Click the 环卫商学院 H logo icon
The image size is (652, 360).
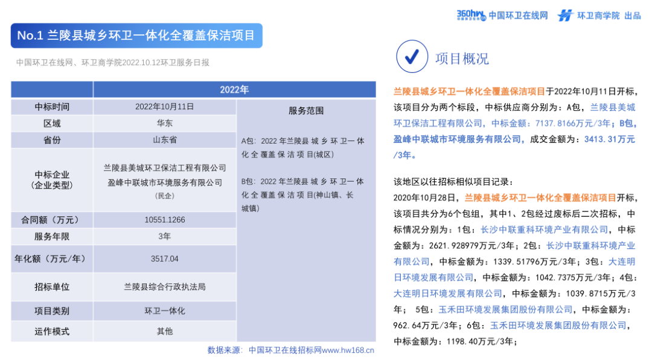pyautogui.click(x=565, y=15)
